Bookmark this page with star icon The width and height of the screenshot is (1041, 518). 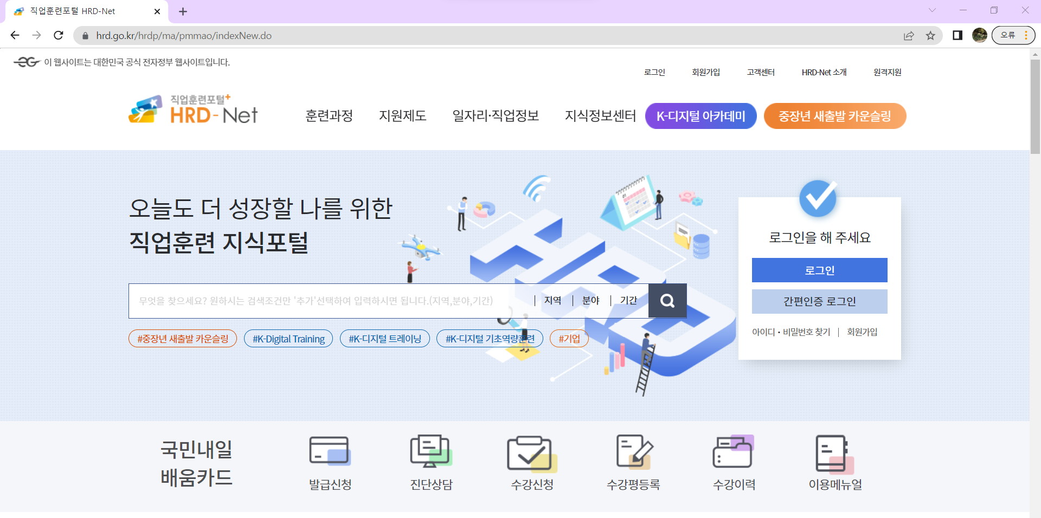pyautogui.click(x=930, y=36)
